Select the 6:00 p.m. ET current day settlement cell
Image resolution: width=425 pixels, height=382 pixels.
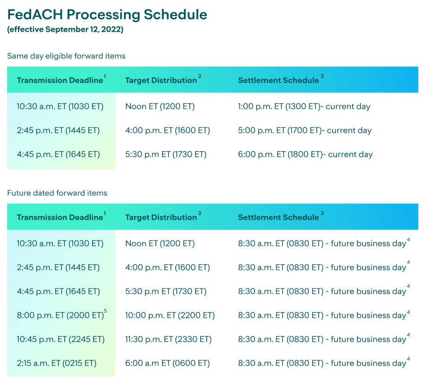click(x=305, y=154)
